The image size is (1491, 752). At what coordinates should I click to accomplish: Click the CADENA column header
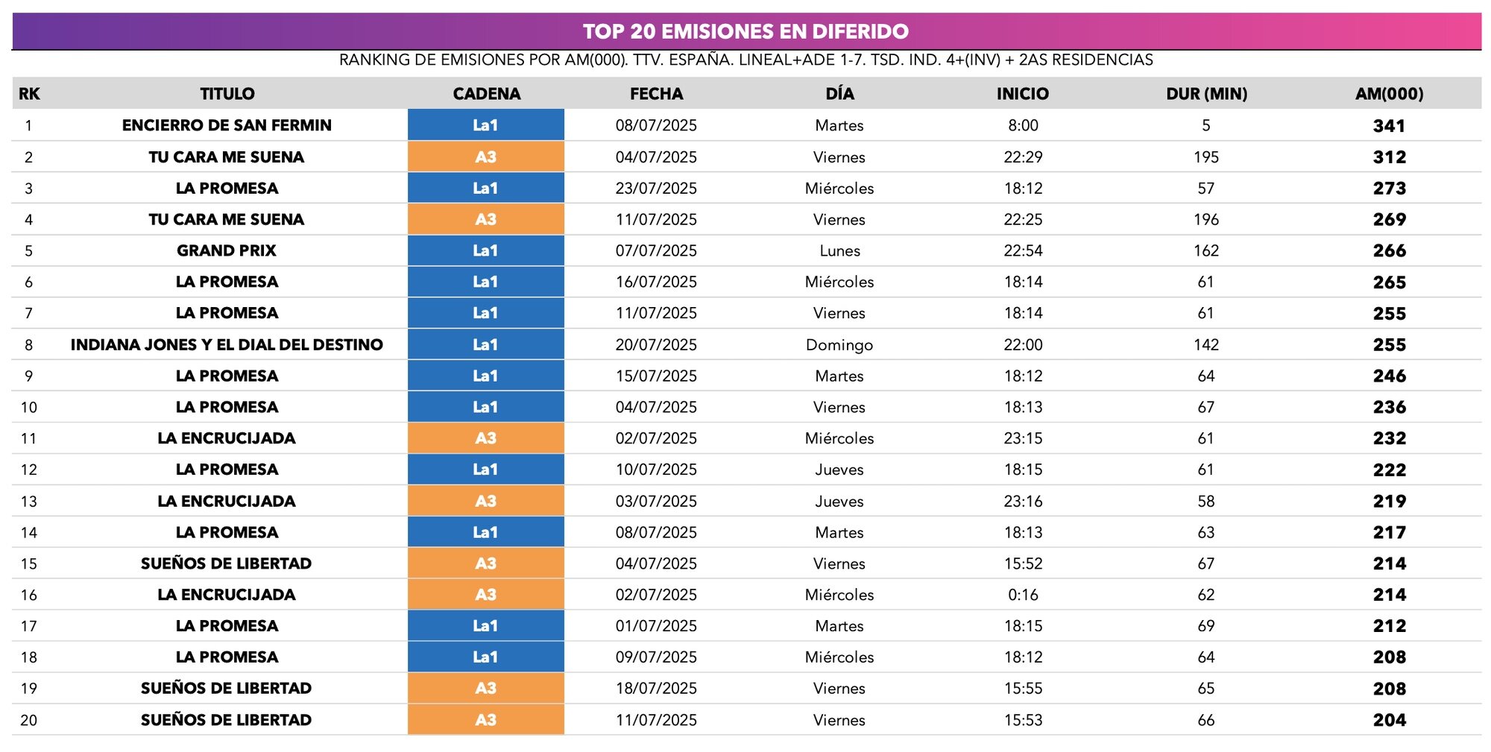coord(486,94)
